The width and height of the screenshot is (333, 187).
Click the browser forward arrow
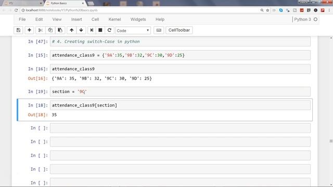click(10, 10)
